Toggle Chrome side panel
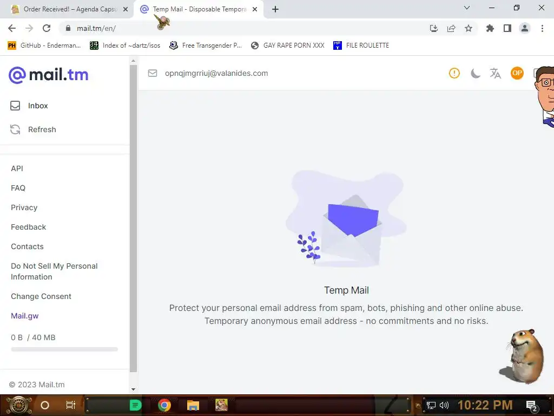554x416 pixels. click(x=507, y=28)
